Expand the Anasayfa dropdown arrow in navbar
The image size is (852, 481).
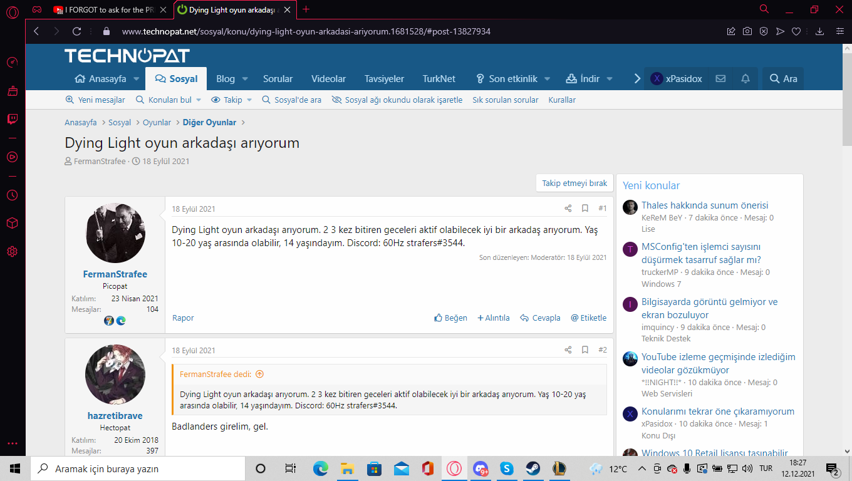point(136,79)
